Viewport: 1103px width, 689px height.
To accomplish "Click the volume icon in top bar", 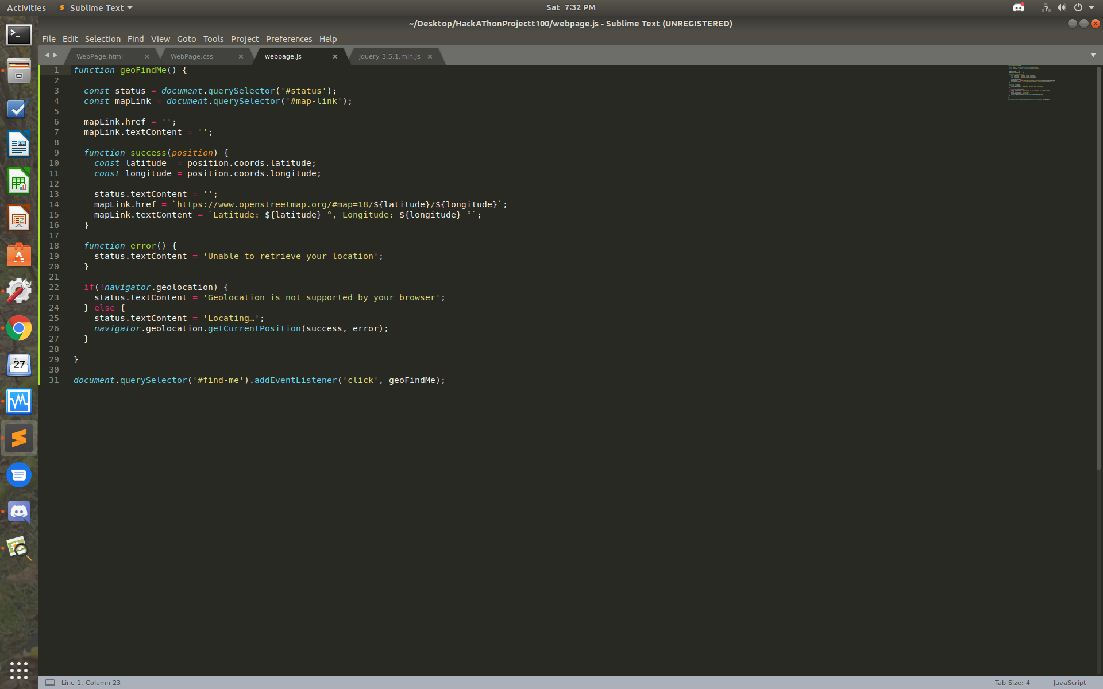I will click(x=1061, y=7).
